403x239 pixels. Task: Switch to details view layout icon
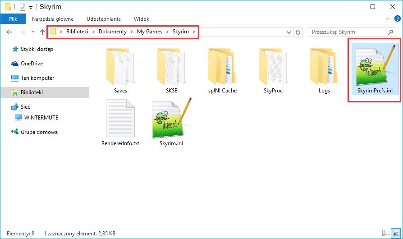click(386, 233)
